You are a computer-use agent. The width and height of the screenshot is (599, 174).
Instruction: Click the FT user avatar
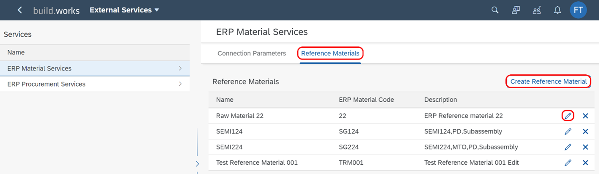(578, 10)
